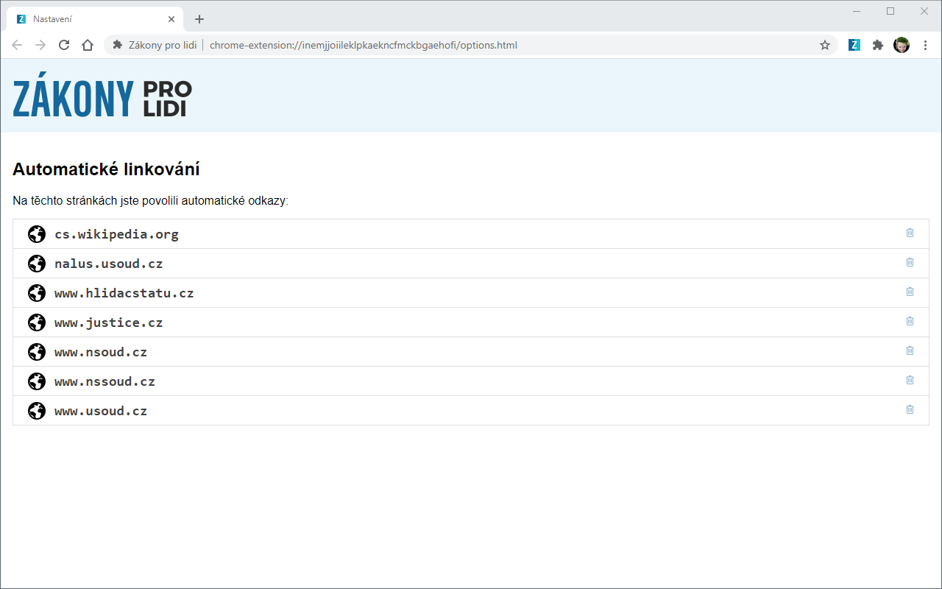The height and width of the screenshot is (589, 942).
Task: Delete www.hlidacstatu.cz with the trash icon
Action: (x=910, y=292)
